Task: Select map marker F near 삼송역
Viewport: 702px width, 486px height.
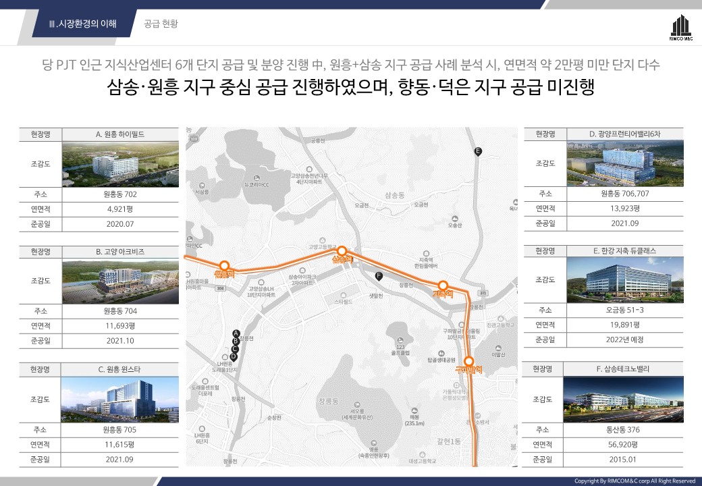Action: pyautogui.click(x=379, y=275)
